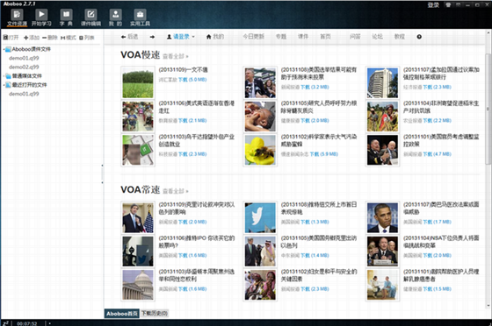Open the 首页 nav item
The height and width of the screenshot is (326, 492).
[x=325, y=37]
